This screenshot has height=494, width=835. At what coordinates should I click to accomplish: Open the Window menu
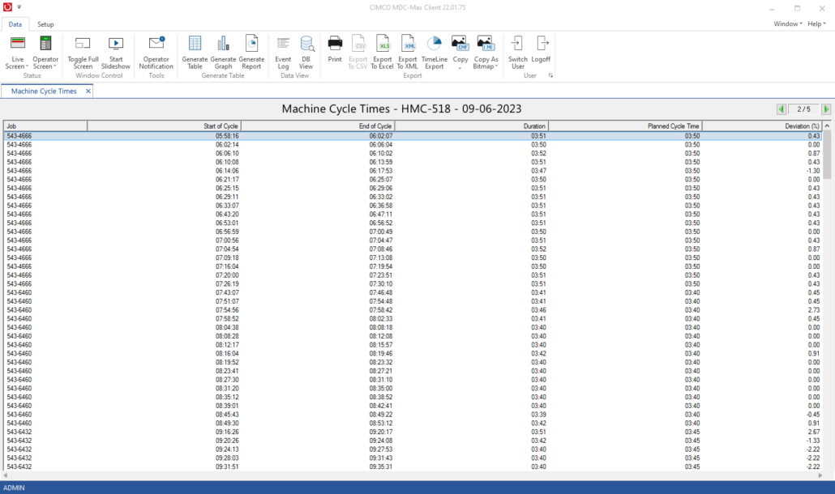point(786,23)
